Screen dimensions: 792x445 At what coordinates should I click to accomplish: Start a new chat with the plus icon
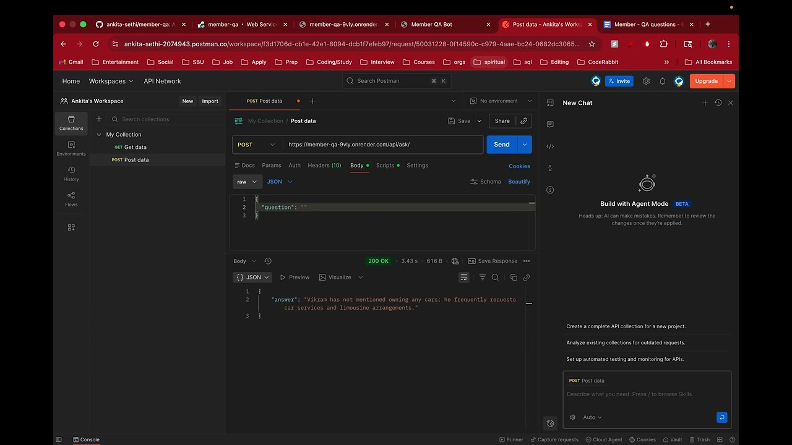click(x=705, y=103)
